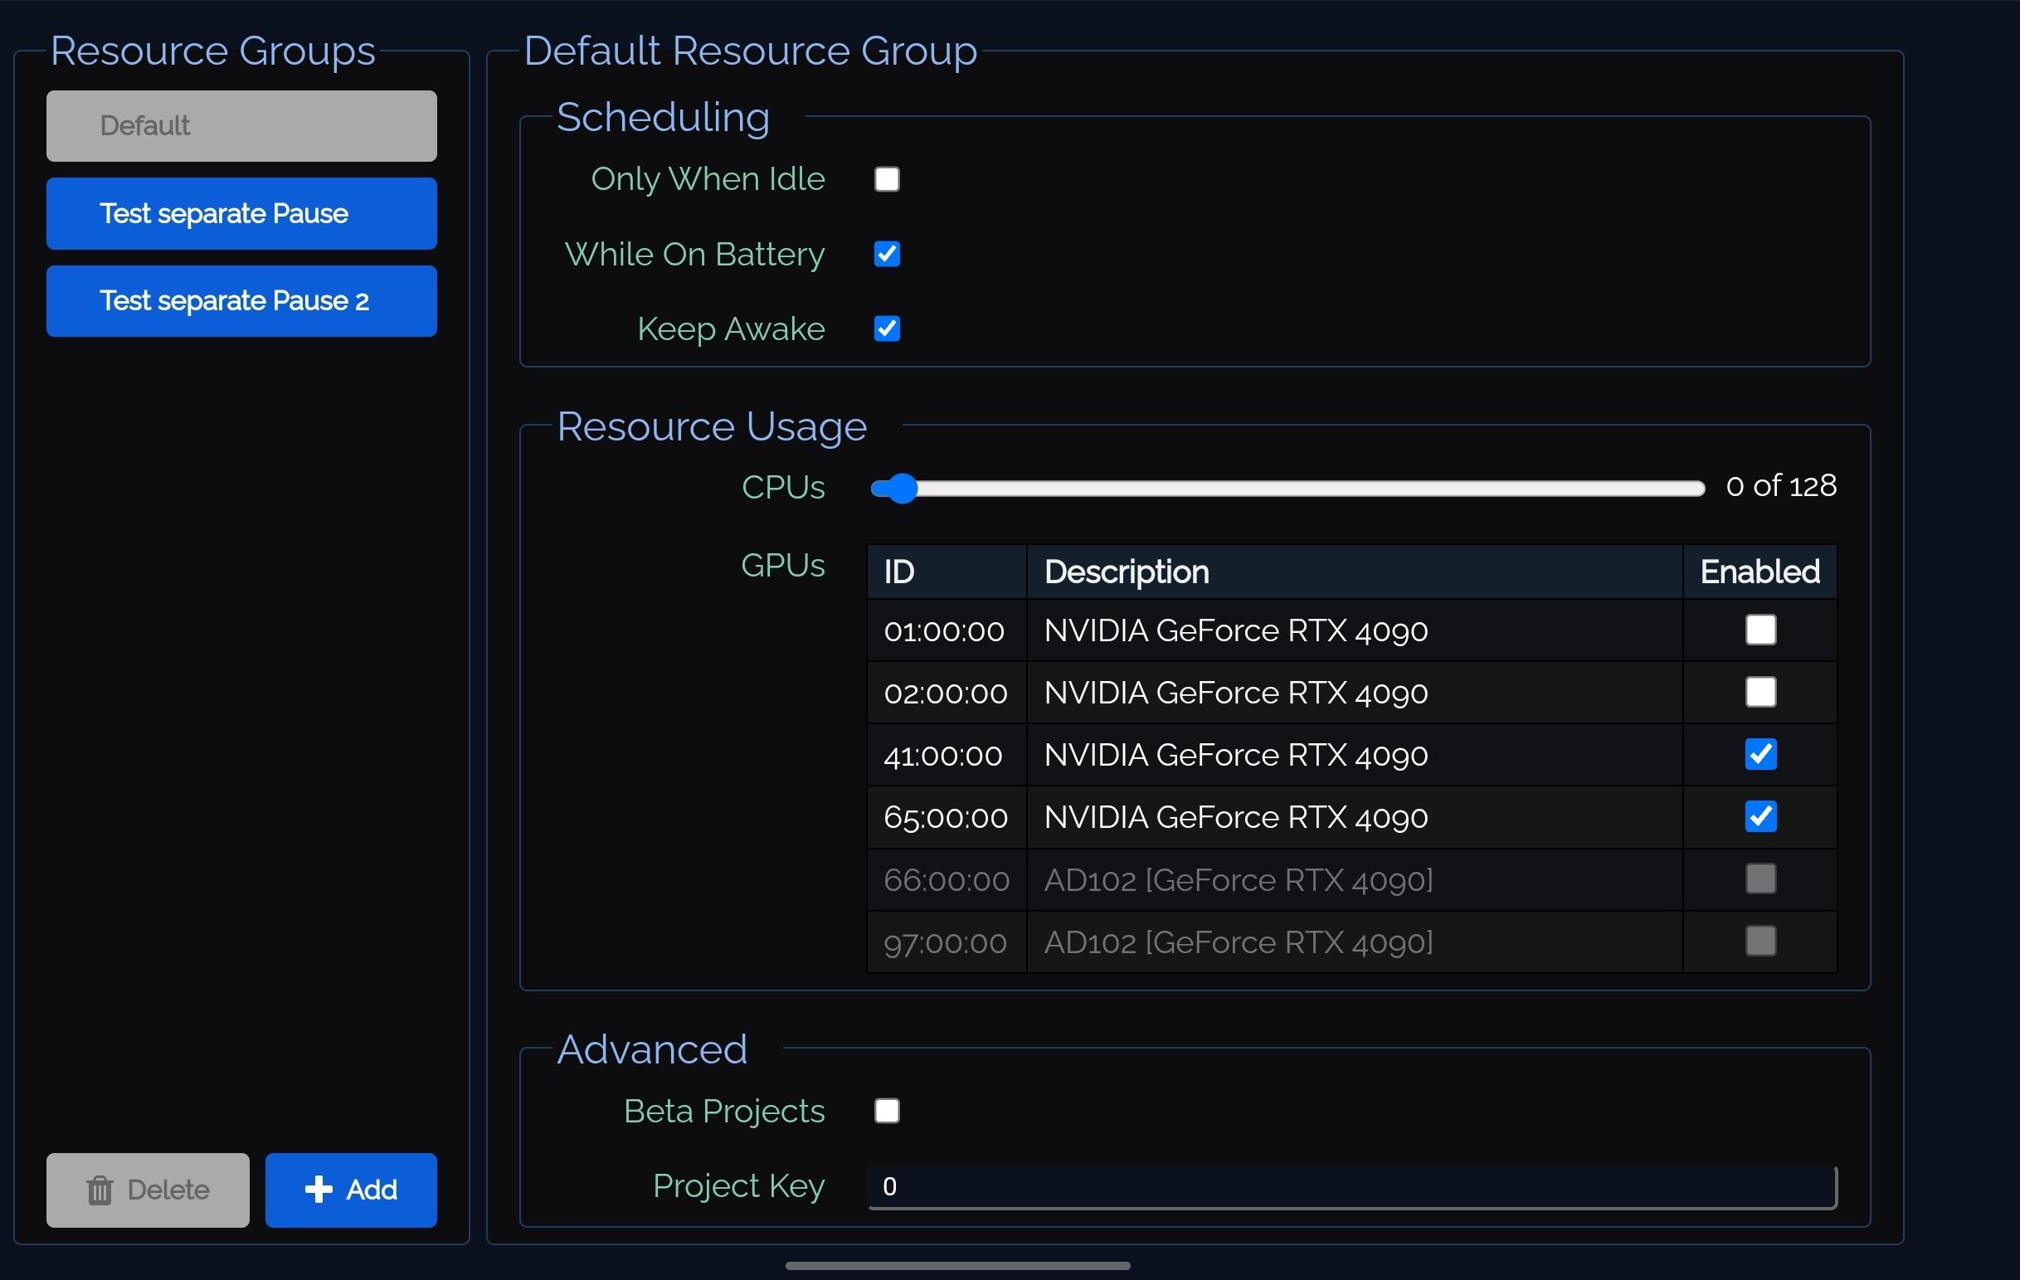Screen dimensions: 2020x1280
Task: Select the Default resource group
Action: (x=241, y=126)
